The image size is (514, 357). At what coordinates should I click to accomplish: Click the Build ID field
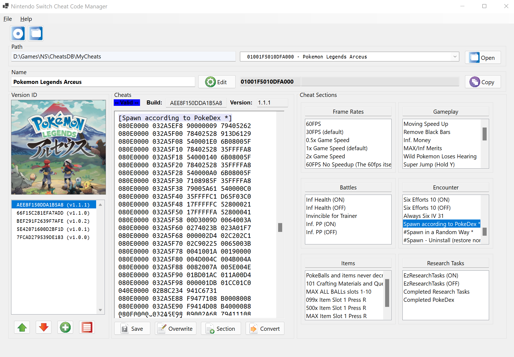point(196,103)
